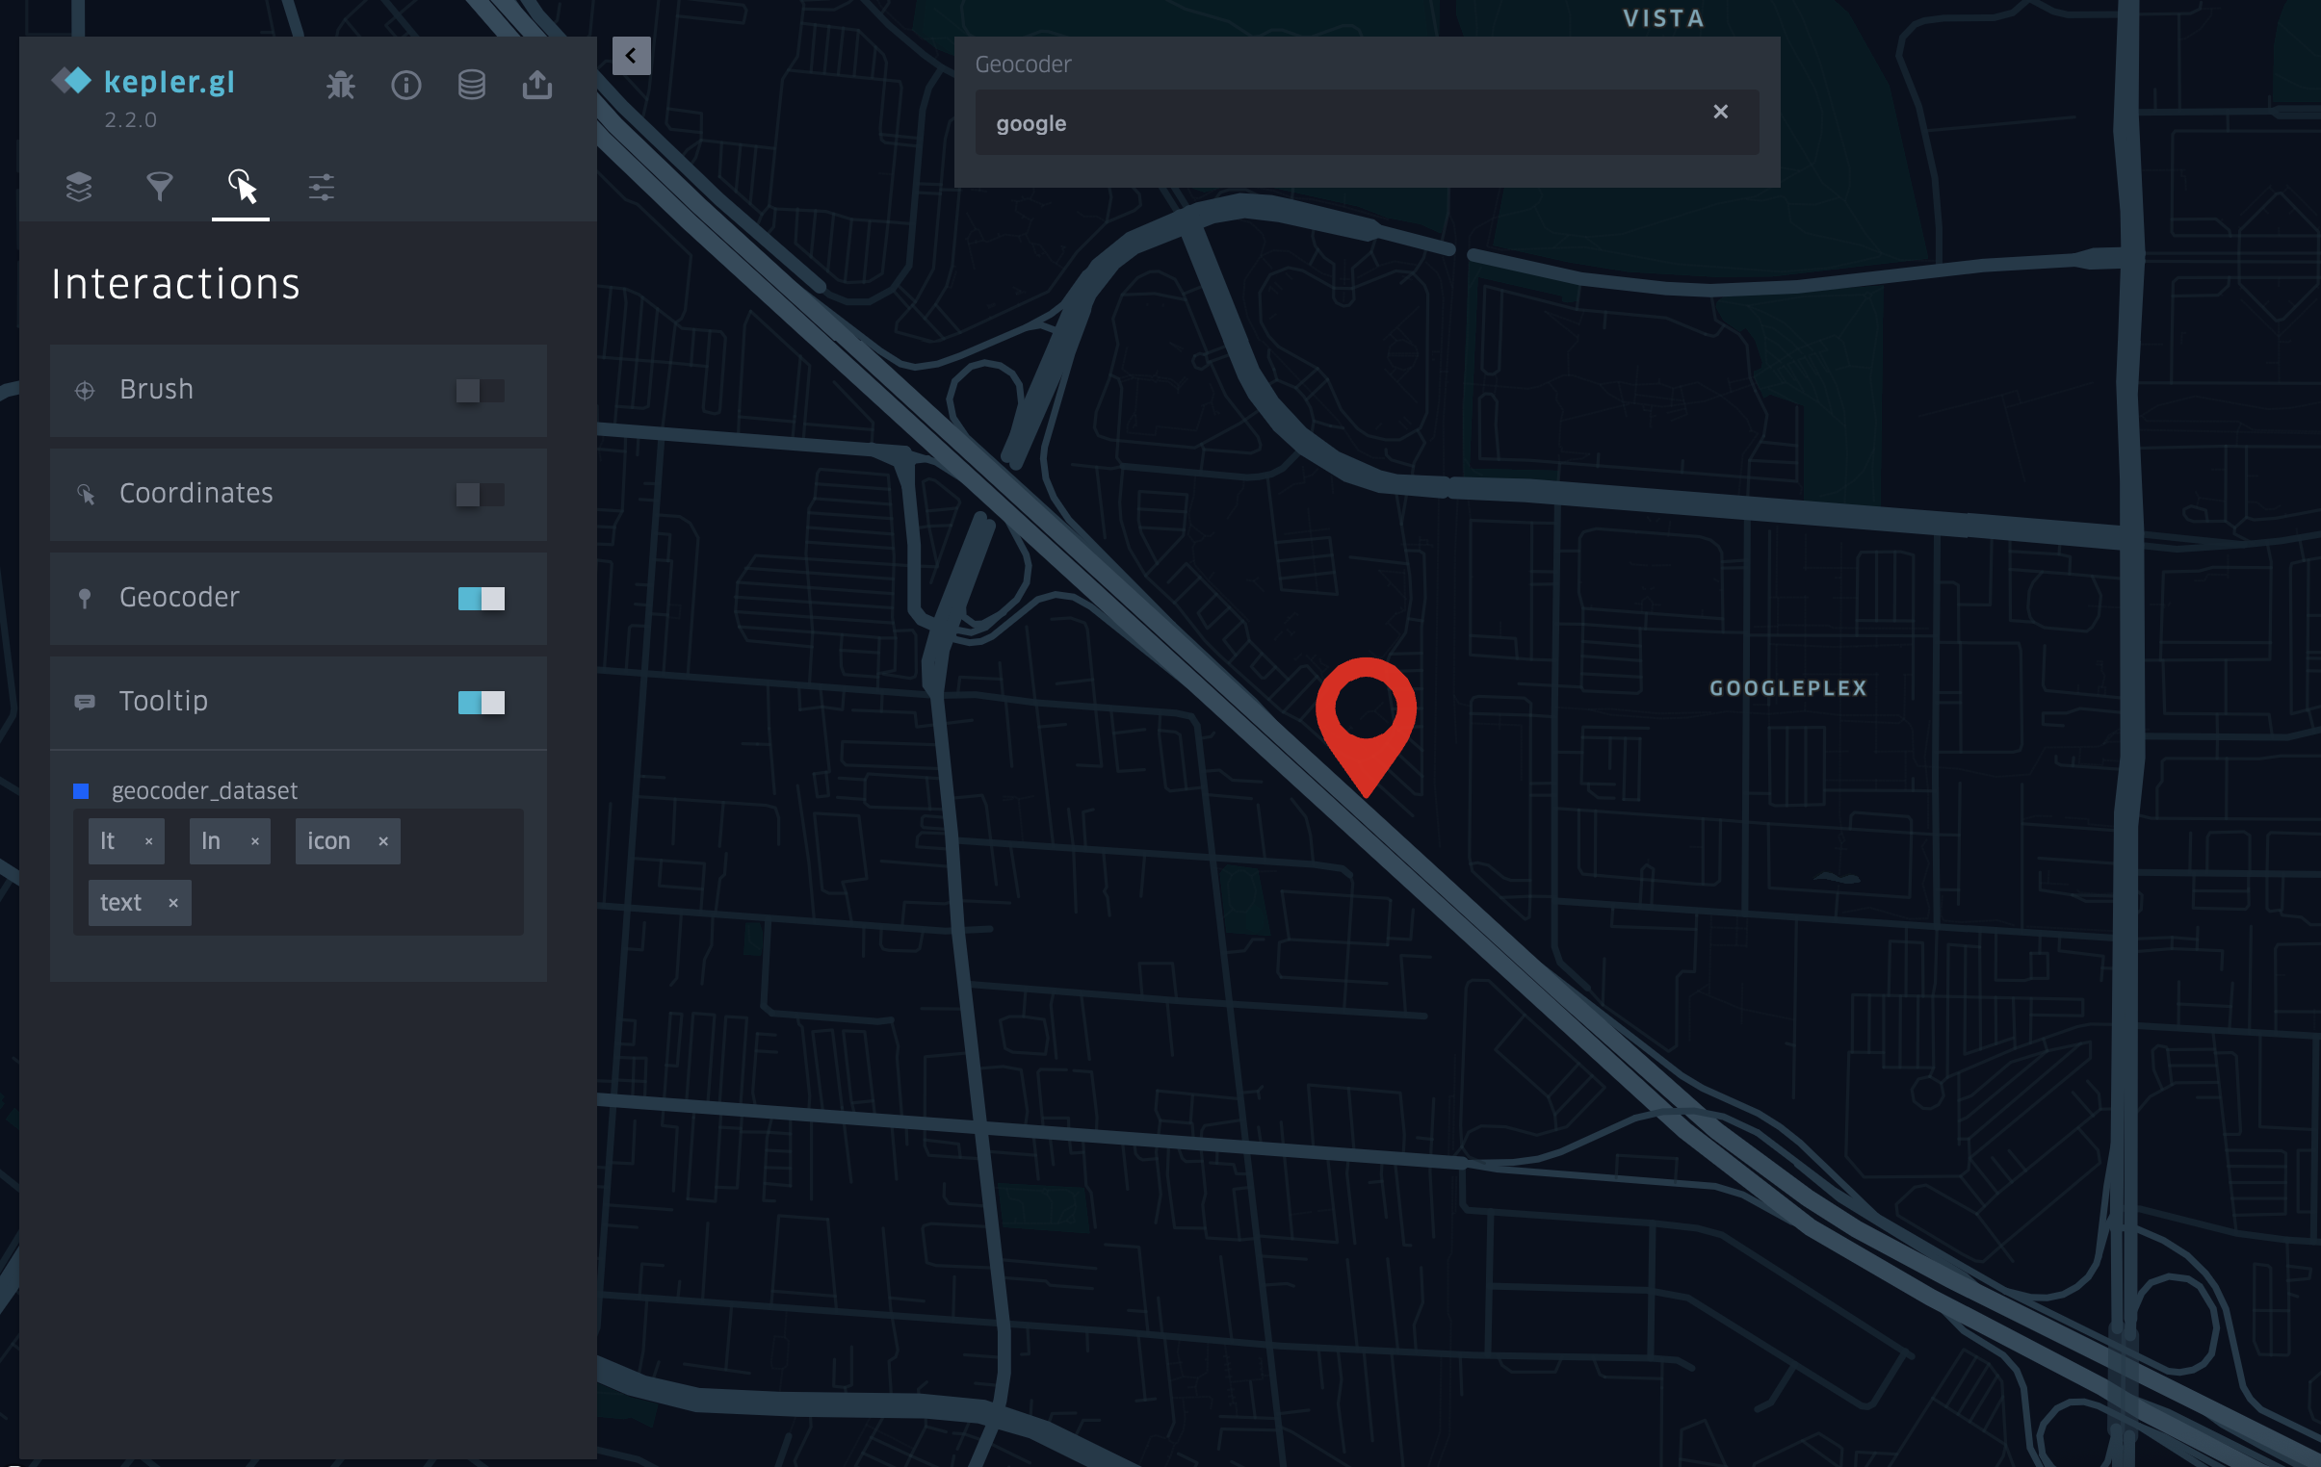Click the geocoder_dataset blue color swatch
2321x1467 pixels.
tap(81, 791)
